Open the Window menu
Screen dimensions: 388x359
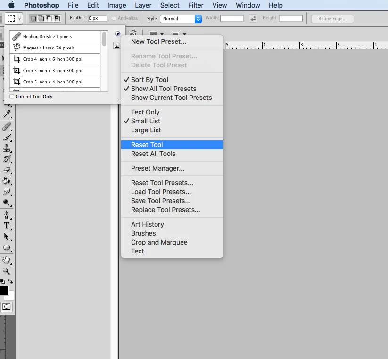[248, 5]
